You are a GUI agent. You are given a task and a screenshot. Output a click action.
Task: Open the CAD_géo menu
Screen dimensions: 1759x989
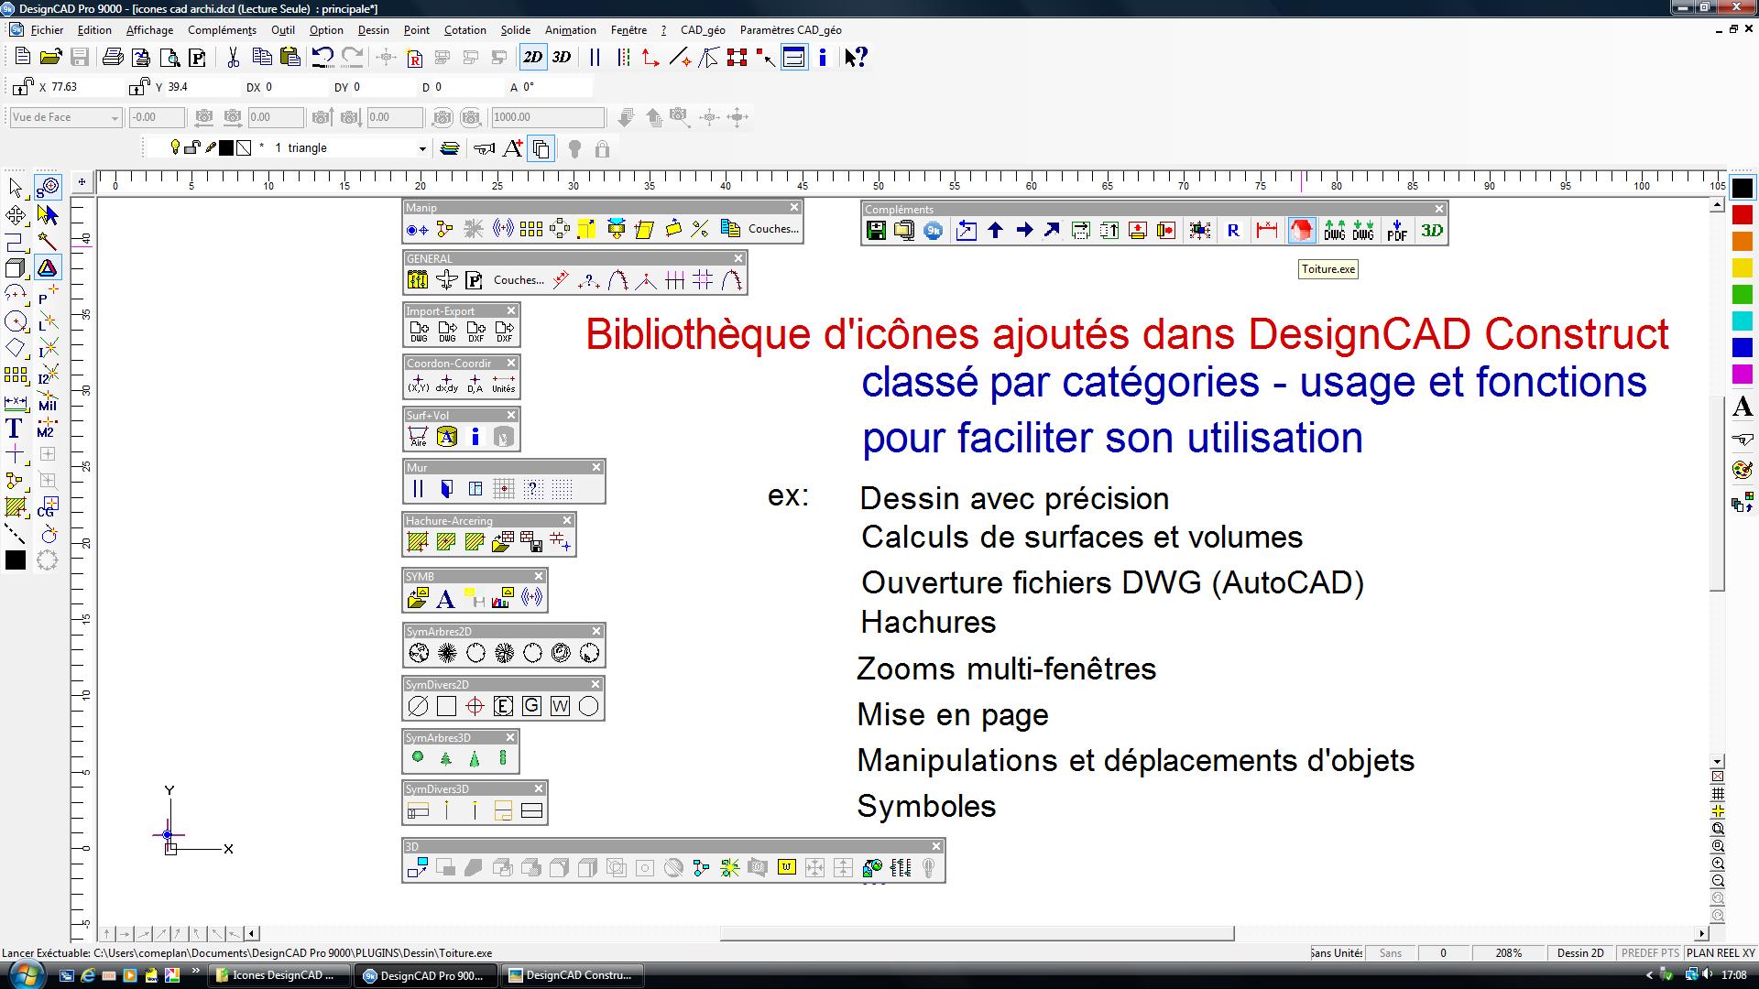703,30
